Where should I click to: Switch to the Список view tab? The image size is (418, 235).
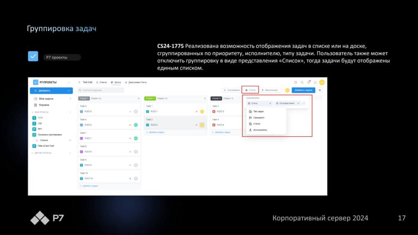(x=102, y=82)
